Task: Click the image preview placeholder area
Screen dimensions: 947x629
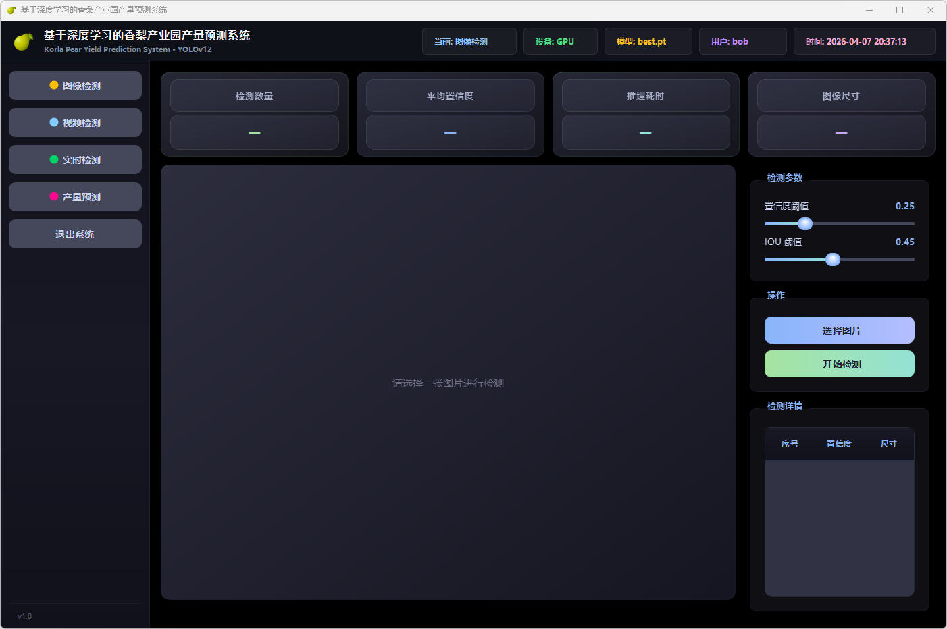Action: coord(448,383)
